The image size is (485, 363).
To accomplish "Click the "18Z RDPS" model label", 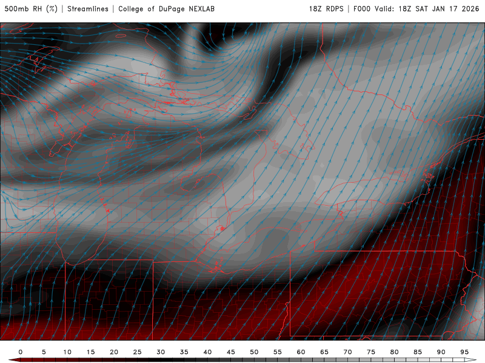I will [x=326, y=9].
